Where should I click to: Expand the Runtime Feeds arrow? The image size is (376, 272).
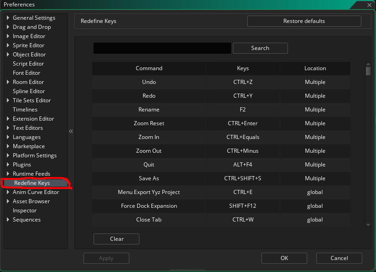tap(8, 174)
